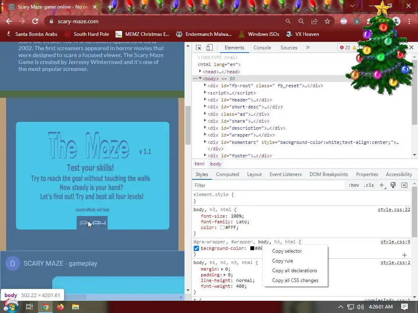Switch to the Sources tab
The image size is (418, 313).
point(289,48)
